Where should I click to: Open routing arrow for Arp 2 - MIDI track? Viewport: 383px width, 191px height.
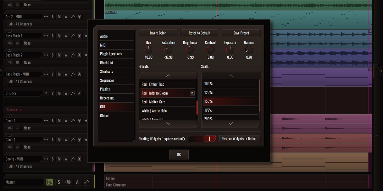(x=46, y=17)
